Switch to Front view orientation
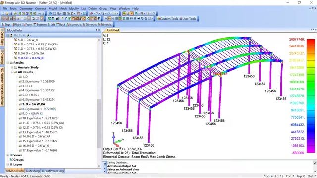 (x=27, y=24)
